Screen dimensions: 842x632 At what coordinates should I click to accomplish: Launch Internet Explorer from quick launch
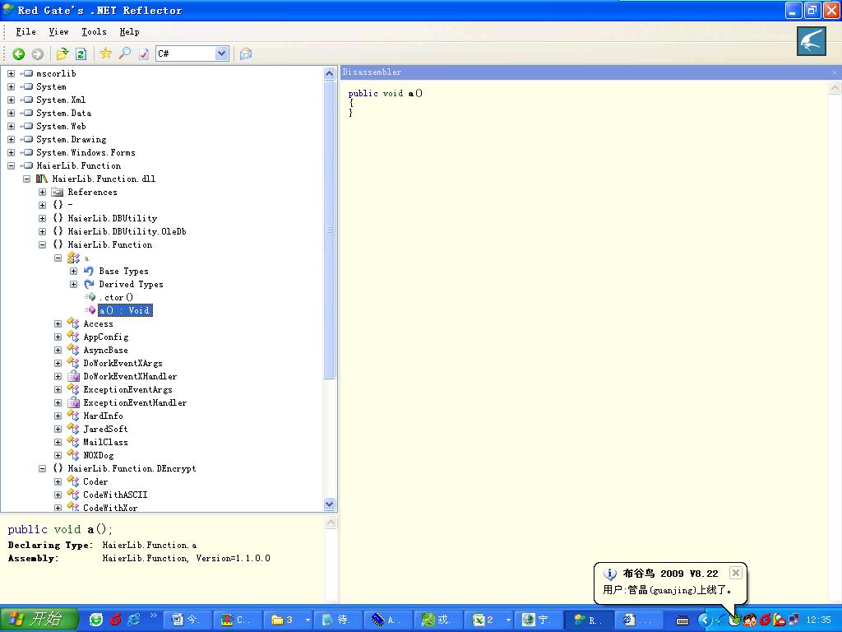[132, 620]
